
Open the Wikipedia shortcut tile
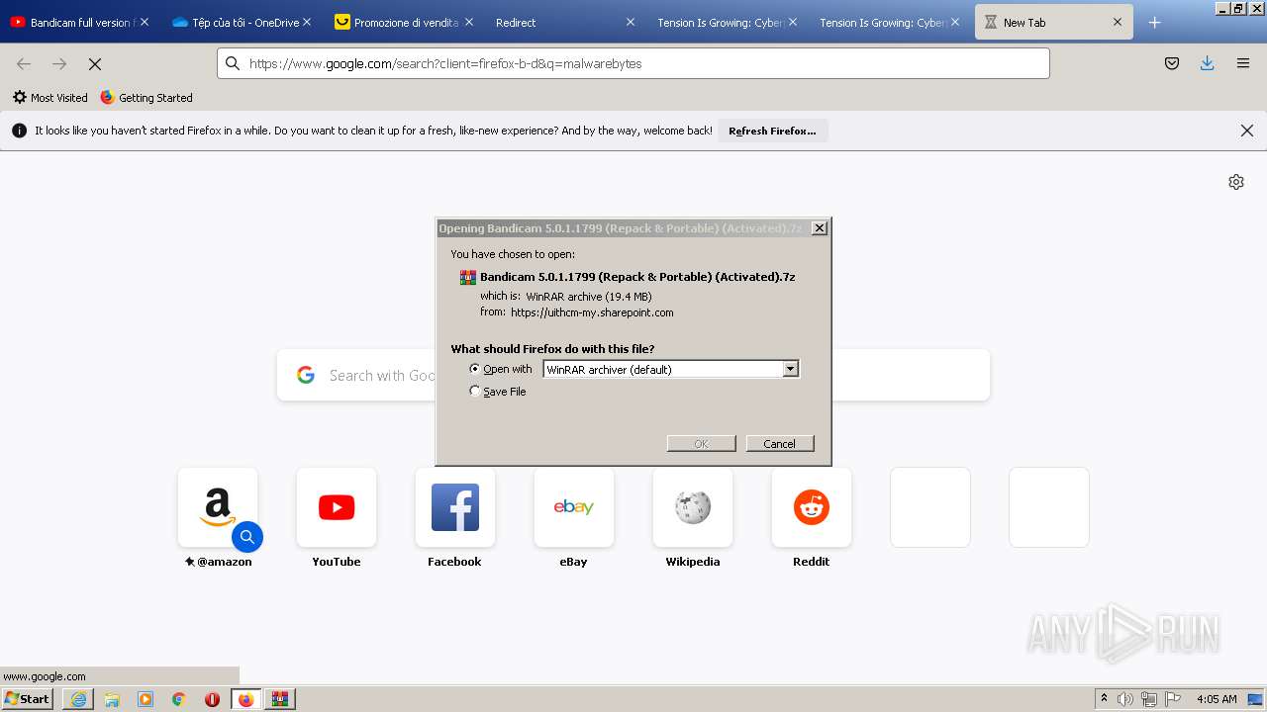[693, 507]
